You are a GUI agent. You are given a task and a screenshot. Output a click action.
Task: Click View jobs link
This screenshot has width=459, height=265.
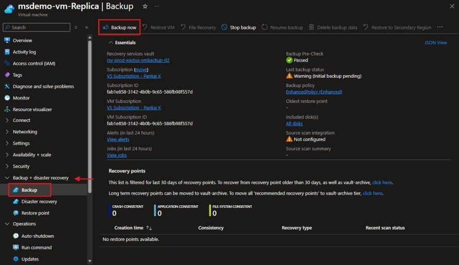[117, 155]
